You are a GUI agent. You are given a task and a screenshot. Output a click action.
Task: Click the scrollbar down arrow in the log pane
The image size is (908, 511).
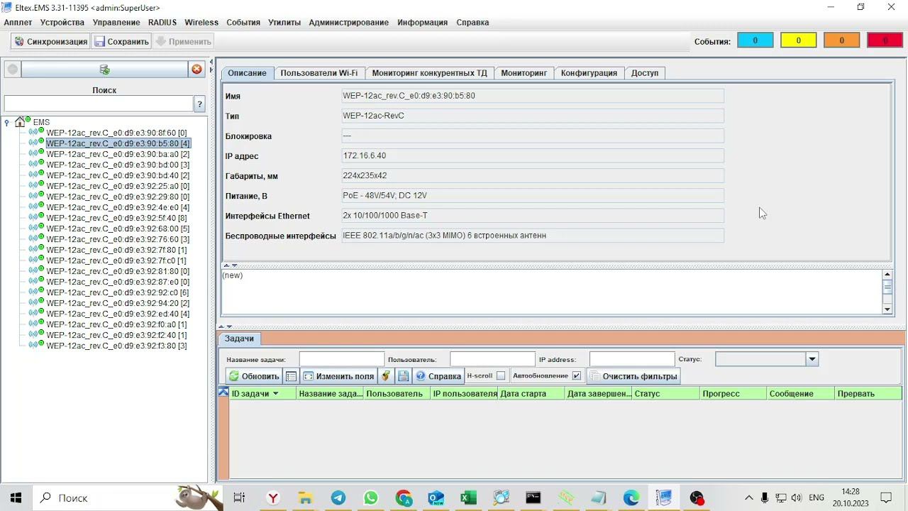pyautogui.click(x=887, y=309)
